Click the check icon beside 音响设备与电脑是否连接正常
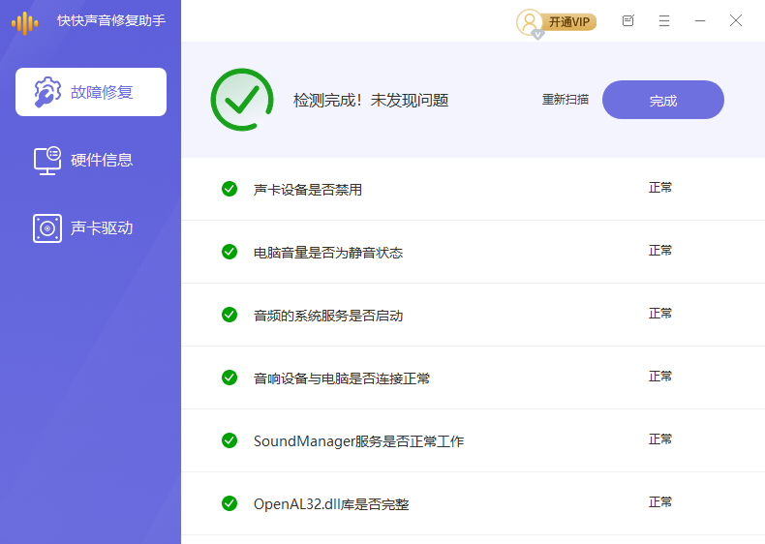This screenshot has width=765, height=544. pos(229,378)
